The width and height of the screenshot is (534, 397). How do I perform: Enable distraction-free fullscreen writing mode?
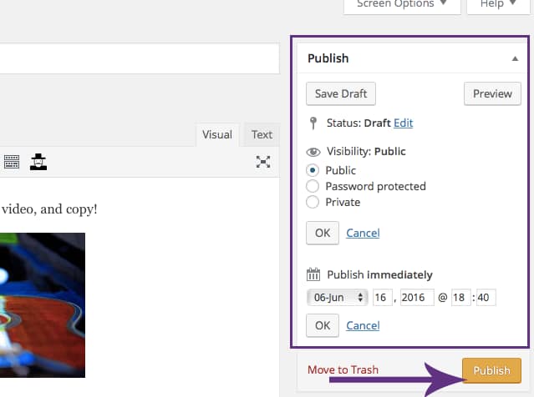[x=262, y=162]
